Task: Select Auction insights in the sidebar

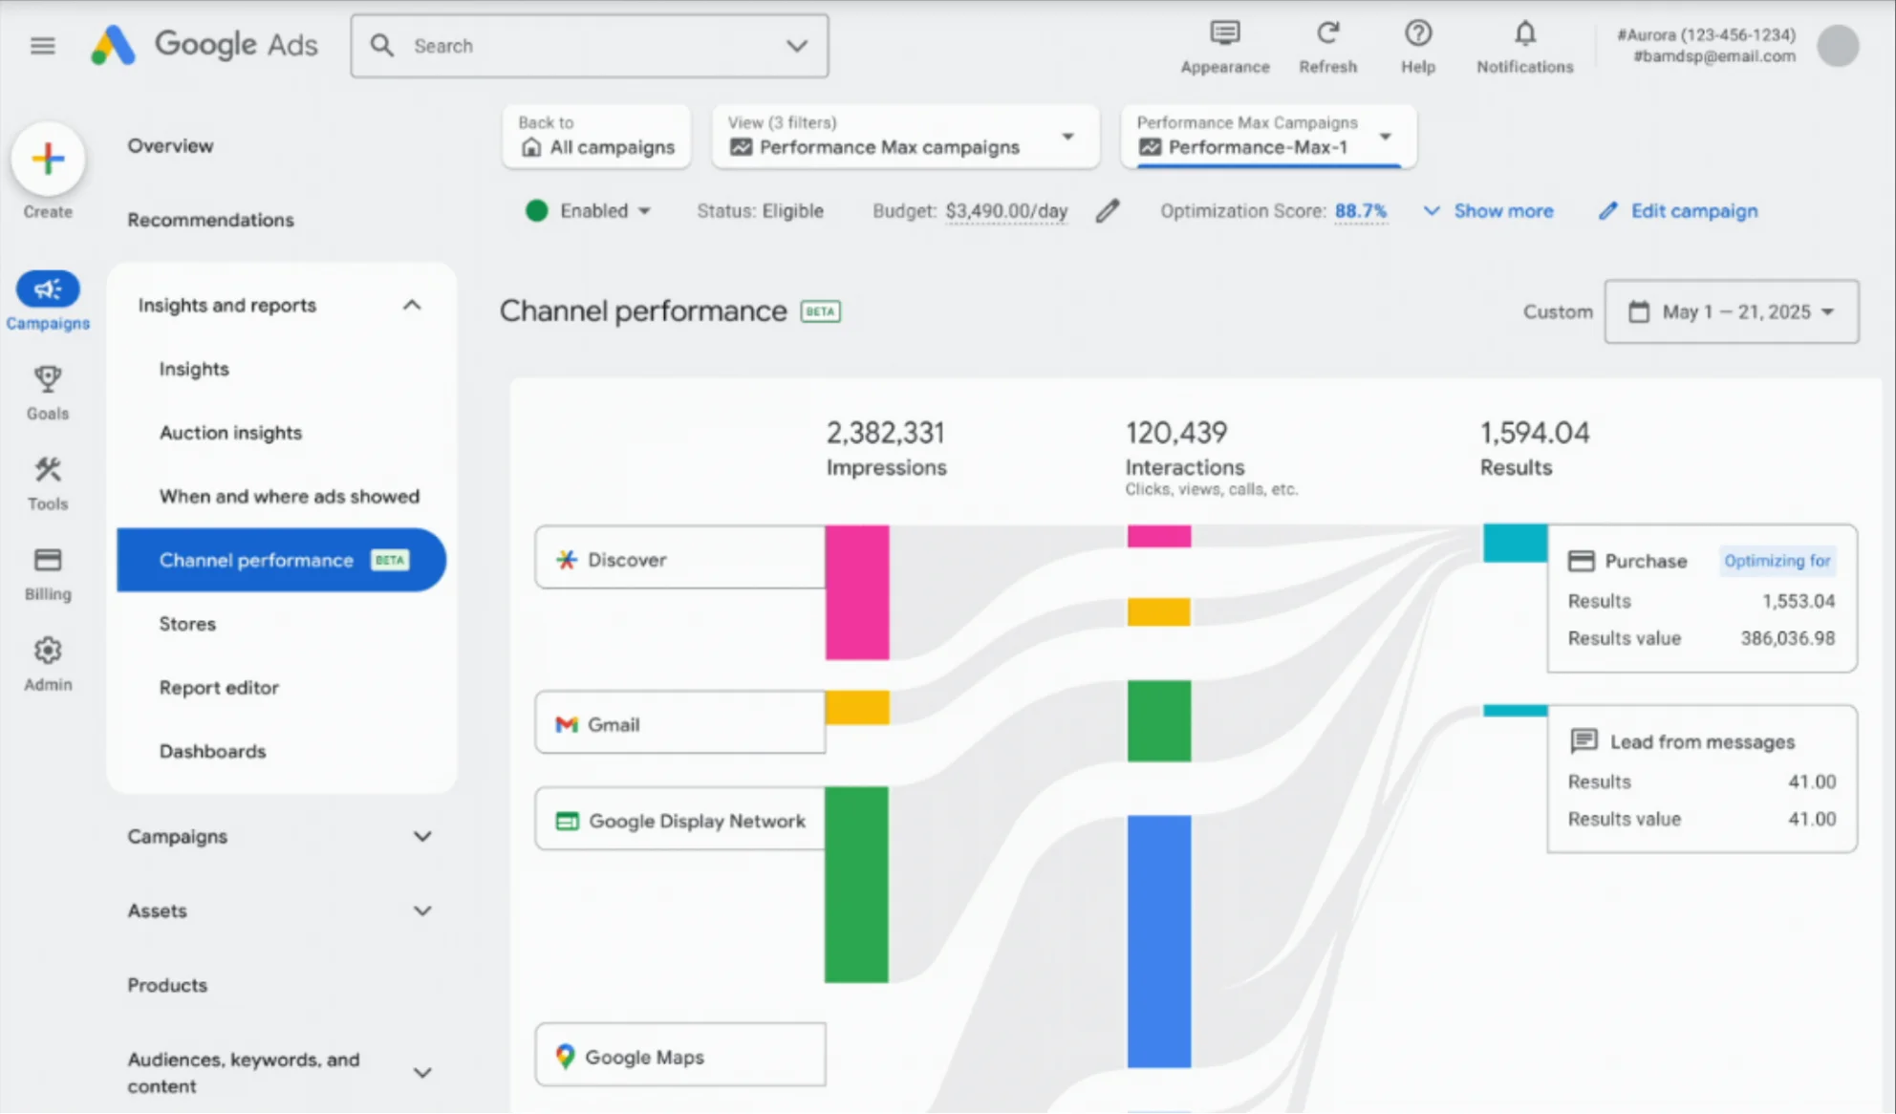Action: tap(230, 433)
